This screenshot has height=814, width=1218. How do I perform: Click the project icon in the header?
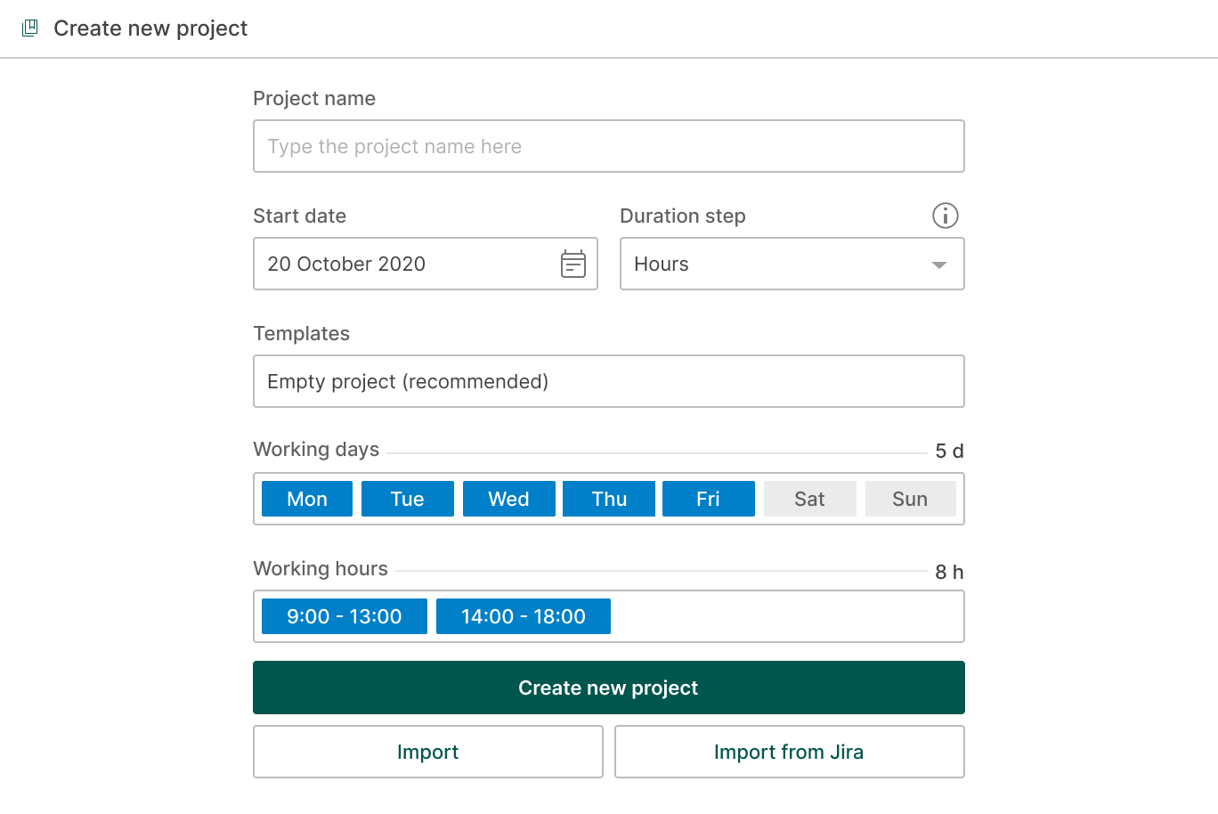tap(30, 28)
